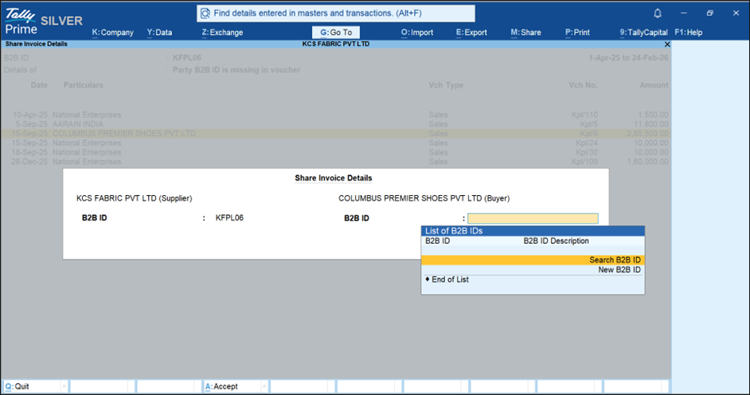The image size is (750, 395).
Task: Click the notification bell icon
Action: [x=658, y=14]
